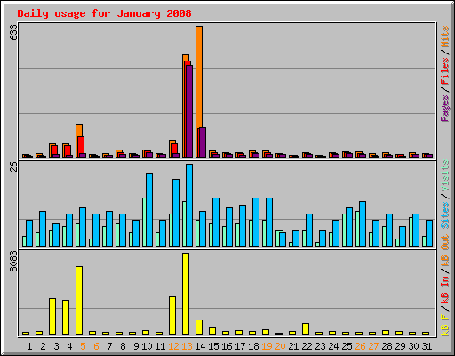Screen dimensions: 455x356
Task: Click the purple Pages bar for day 14
Action: [x=203, y=142]
